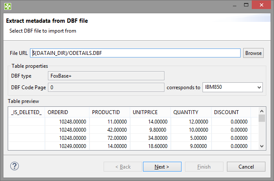Select the ORDERID column header
Viewport: 274px width, 181px height.
67,112
